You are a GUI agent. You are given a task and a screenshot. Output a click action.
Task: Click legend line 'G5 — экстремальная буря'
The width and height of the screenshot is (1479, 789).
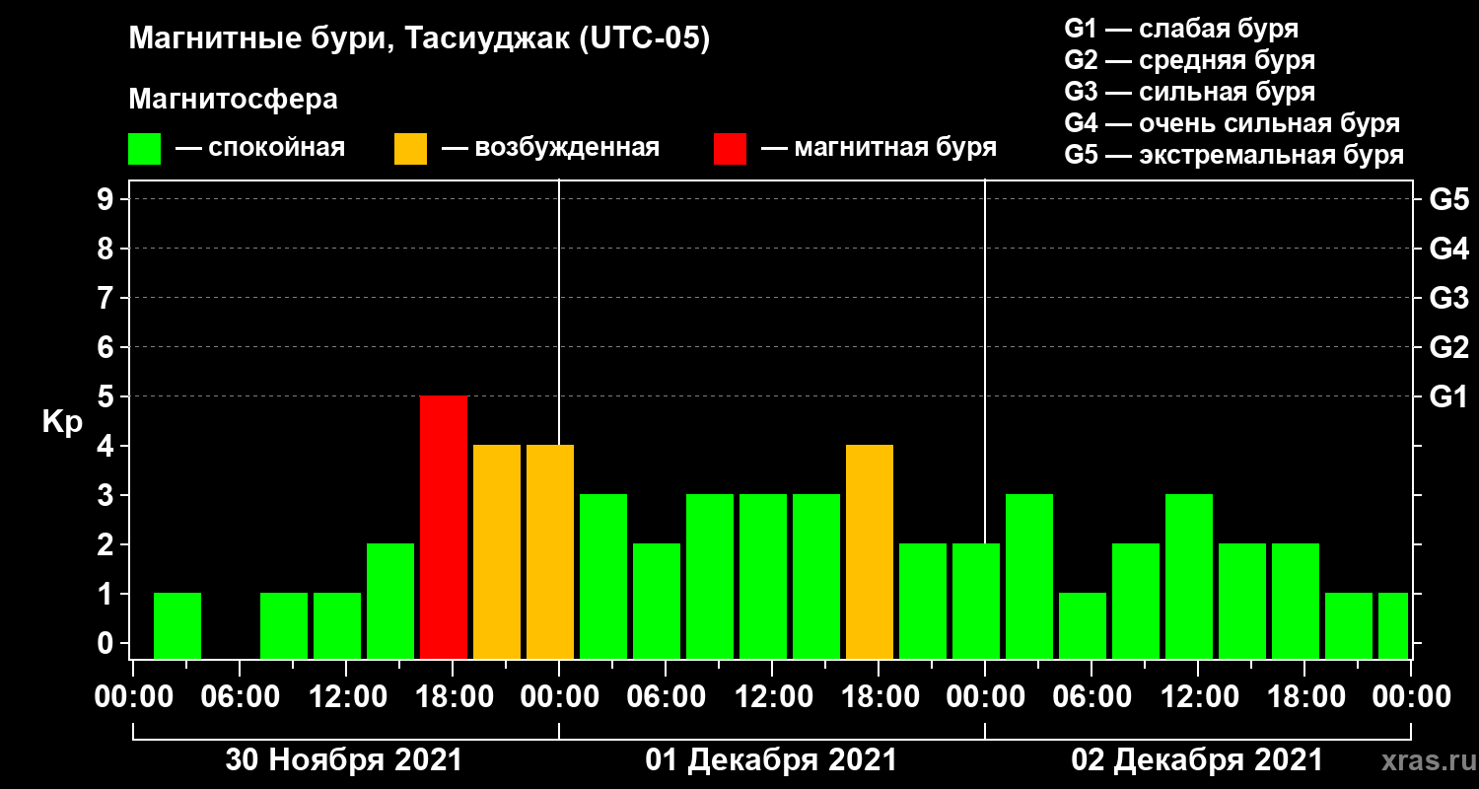[x=1234, y=156]
